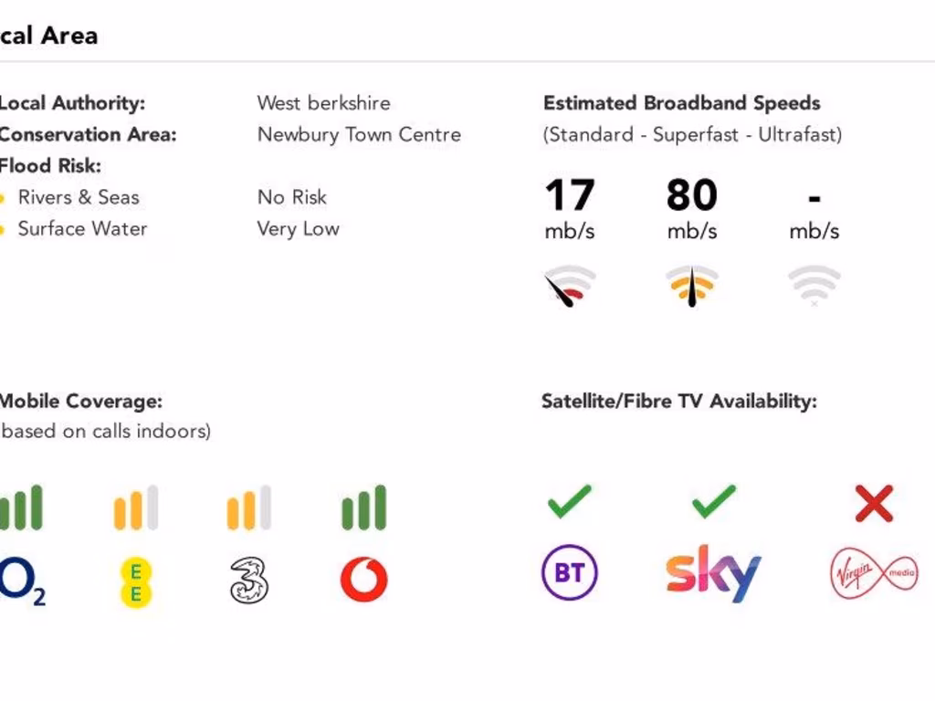The image size is (935, 701).
Task: Click the red cross above Virgin Media
Action: [874, 503]
